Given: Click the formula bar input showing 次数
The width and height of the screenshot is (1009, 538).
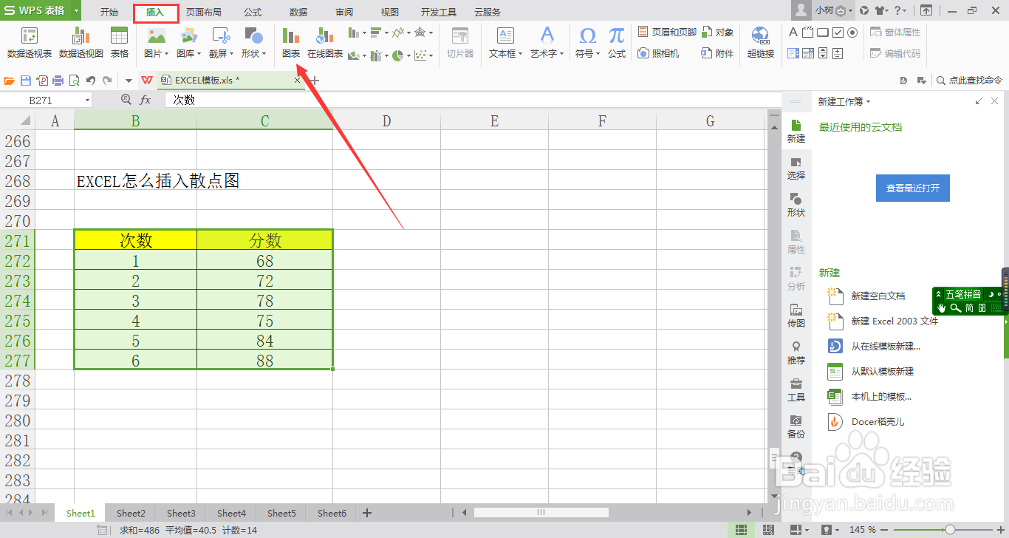Looking at the screenshot, I should click(471, 100).
